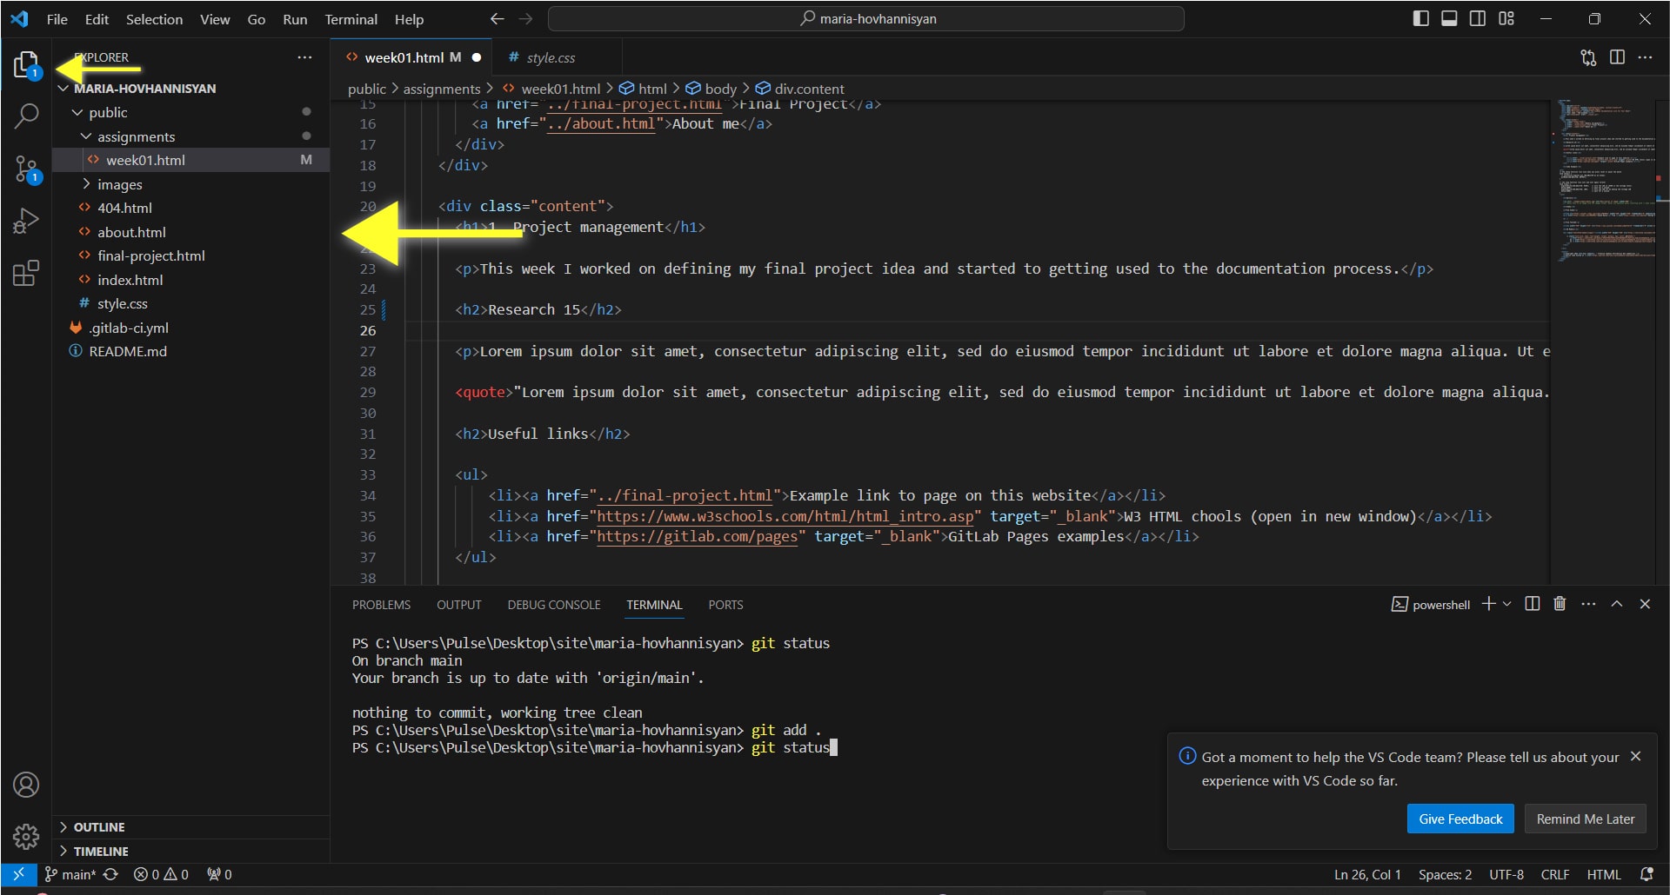
Task: Dismiss the feedback notification
Action: tap(1635, 757)
